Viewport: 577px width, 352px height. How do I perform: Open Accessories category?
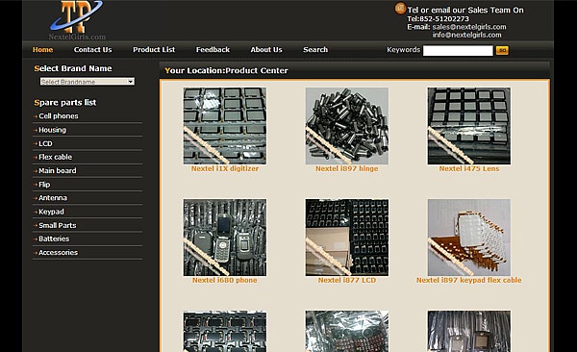(58, 253)
